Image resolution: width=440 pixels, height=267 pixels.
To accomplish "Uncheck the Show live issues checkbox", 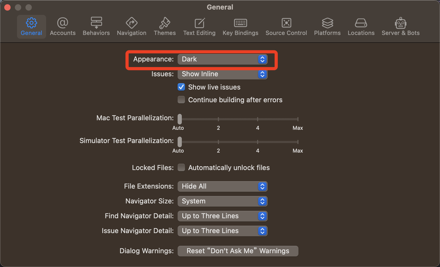I will pyautogui.click(x=181, y=87).
